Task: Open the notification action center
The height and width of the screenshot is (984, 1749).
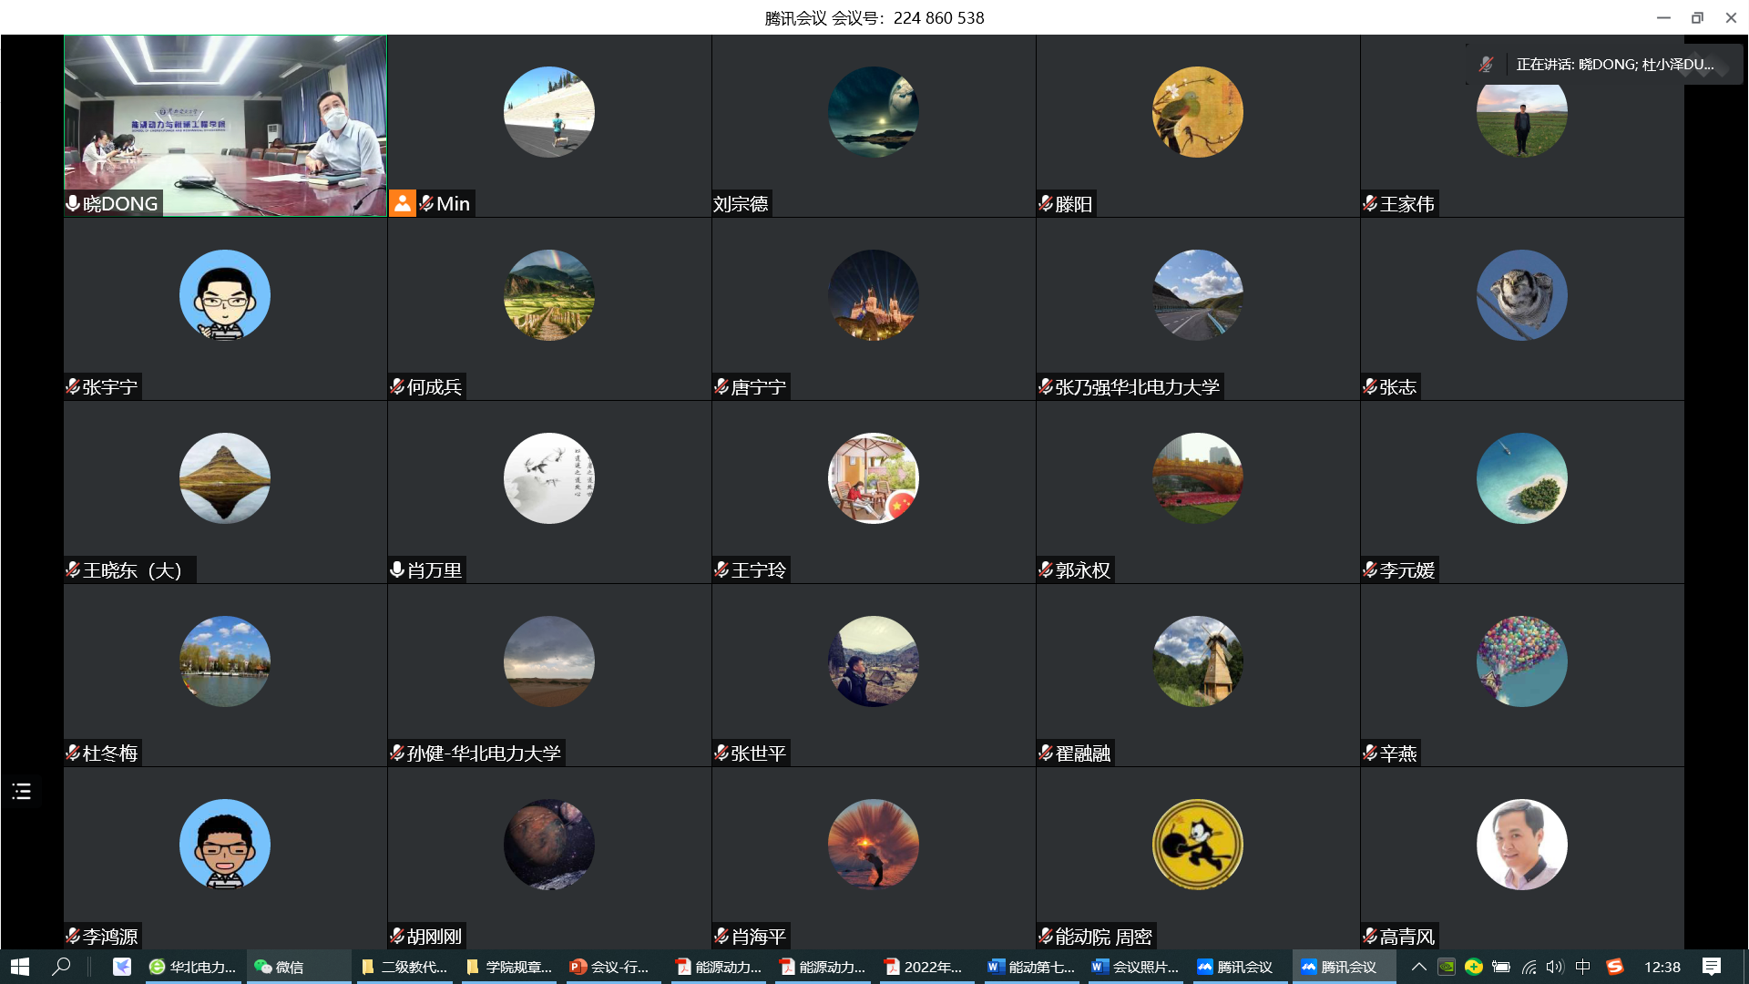Action: coord(1712,967)
